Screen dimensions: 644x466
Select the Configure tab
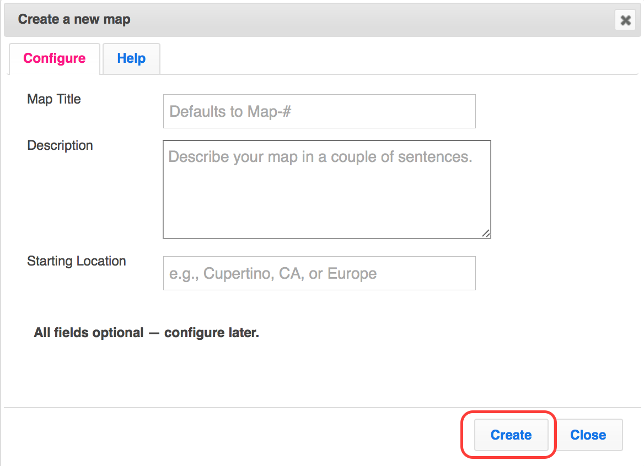tap(55, 58)
